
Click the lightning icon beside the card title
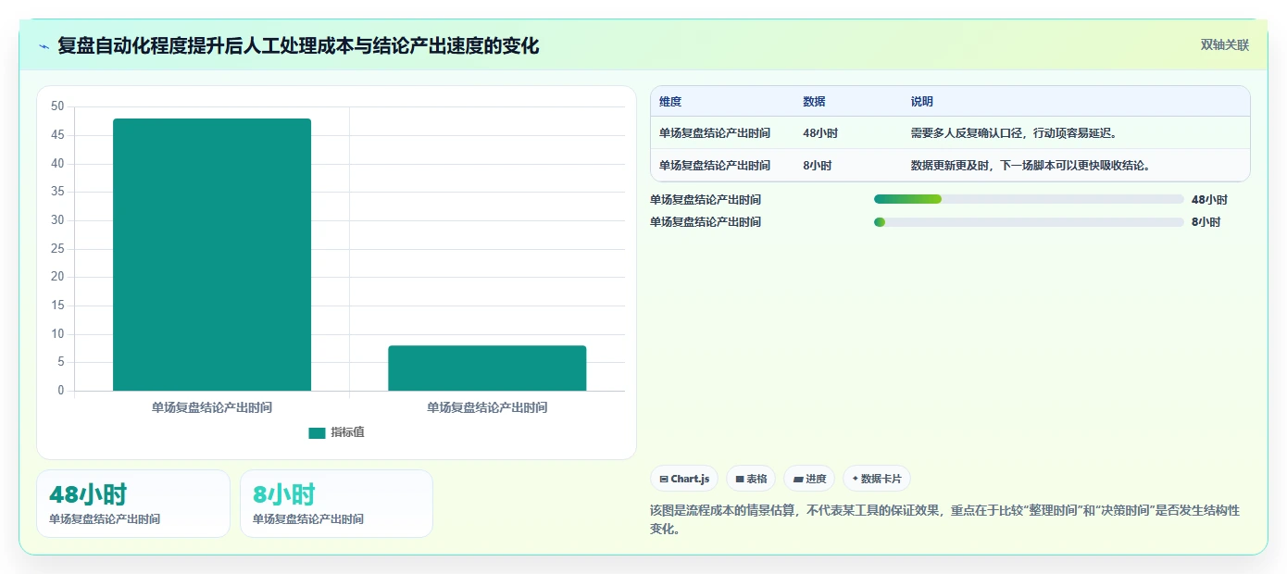click(44, 46)
